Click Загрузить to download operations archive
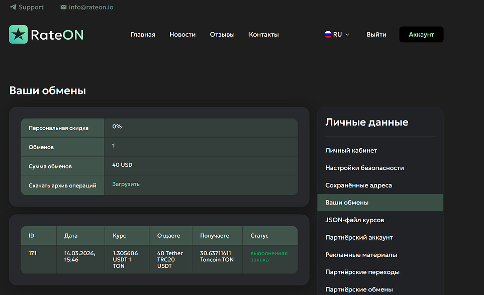The height and width of the screenshot is (295, 484). (126, 184)
